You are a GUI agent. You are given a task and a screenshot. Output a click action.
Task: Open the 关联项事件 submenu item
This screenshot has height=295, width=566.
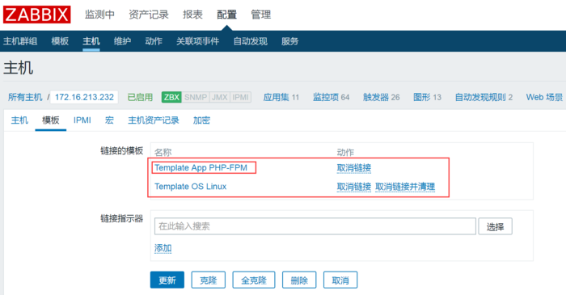(x=198, y=41)
